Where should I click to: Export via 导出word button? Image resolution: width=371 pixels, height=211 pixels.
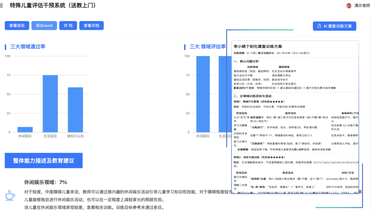click(44, 25)
